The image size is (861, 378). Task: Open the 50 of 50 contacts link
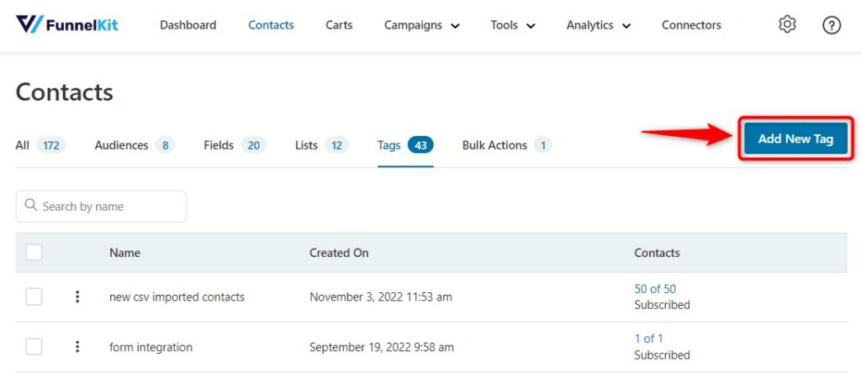655,289
